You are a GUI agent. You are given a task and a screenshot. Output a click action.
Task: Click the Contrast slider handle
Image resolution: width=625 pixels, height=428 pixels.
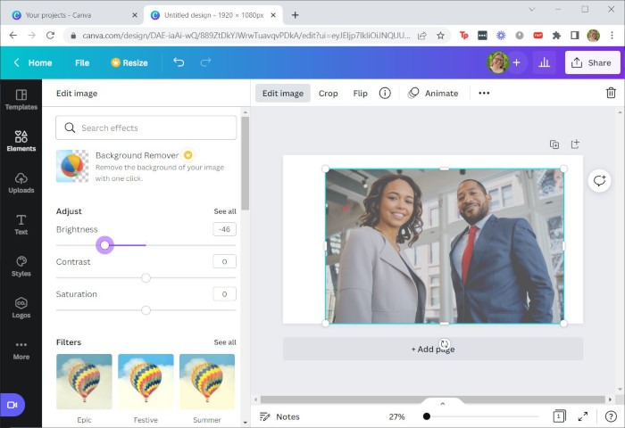coord(146,277)
